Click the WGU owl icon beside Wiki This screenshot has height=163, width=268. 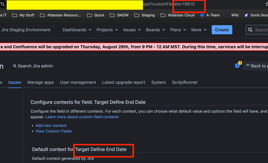(227, 15)
